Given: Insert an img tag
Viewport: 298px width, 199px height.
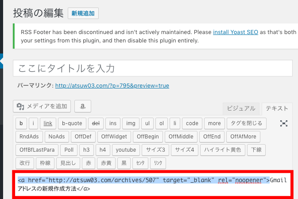Looking at the screenshot, I should click(131, 123).
